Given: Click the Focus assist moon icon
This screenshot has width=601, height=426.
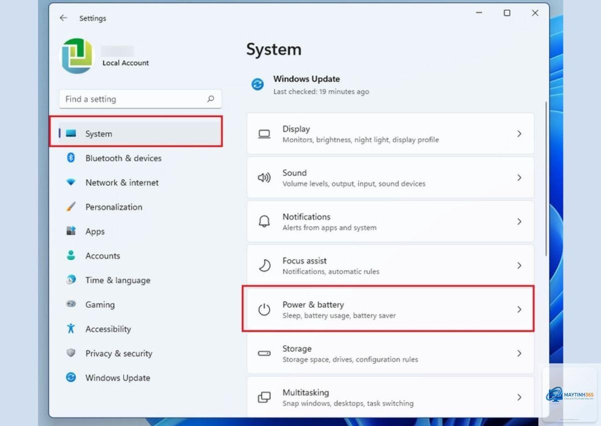Looking at the screenshot, I should coord(264,265).
